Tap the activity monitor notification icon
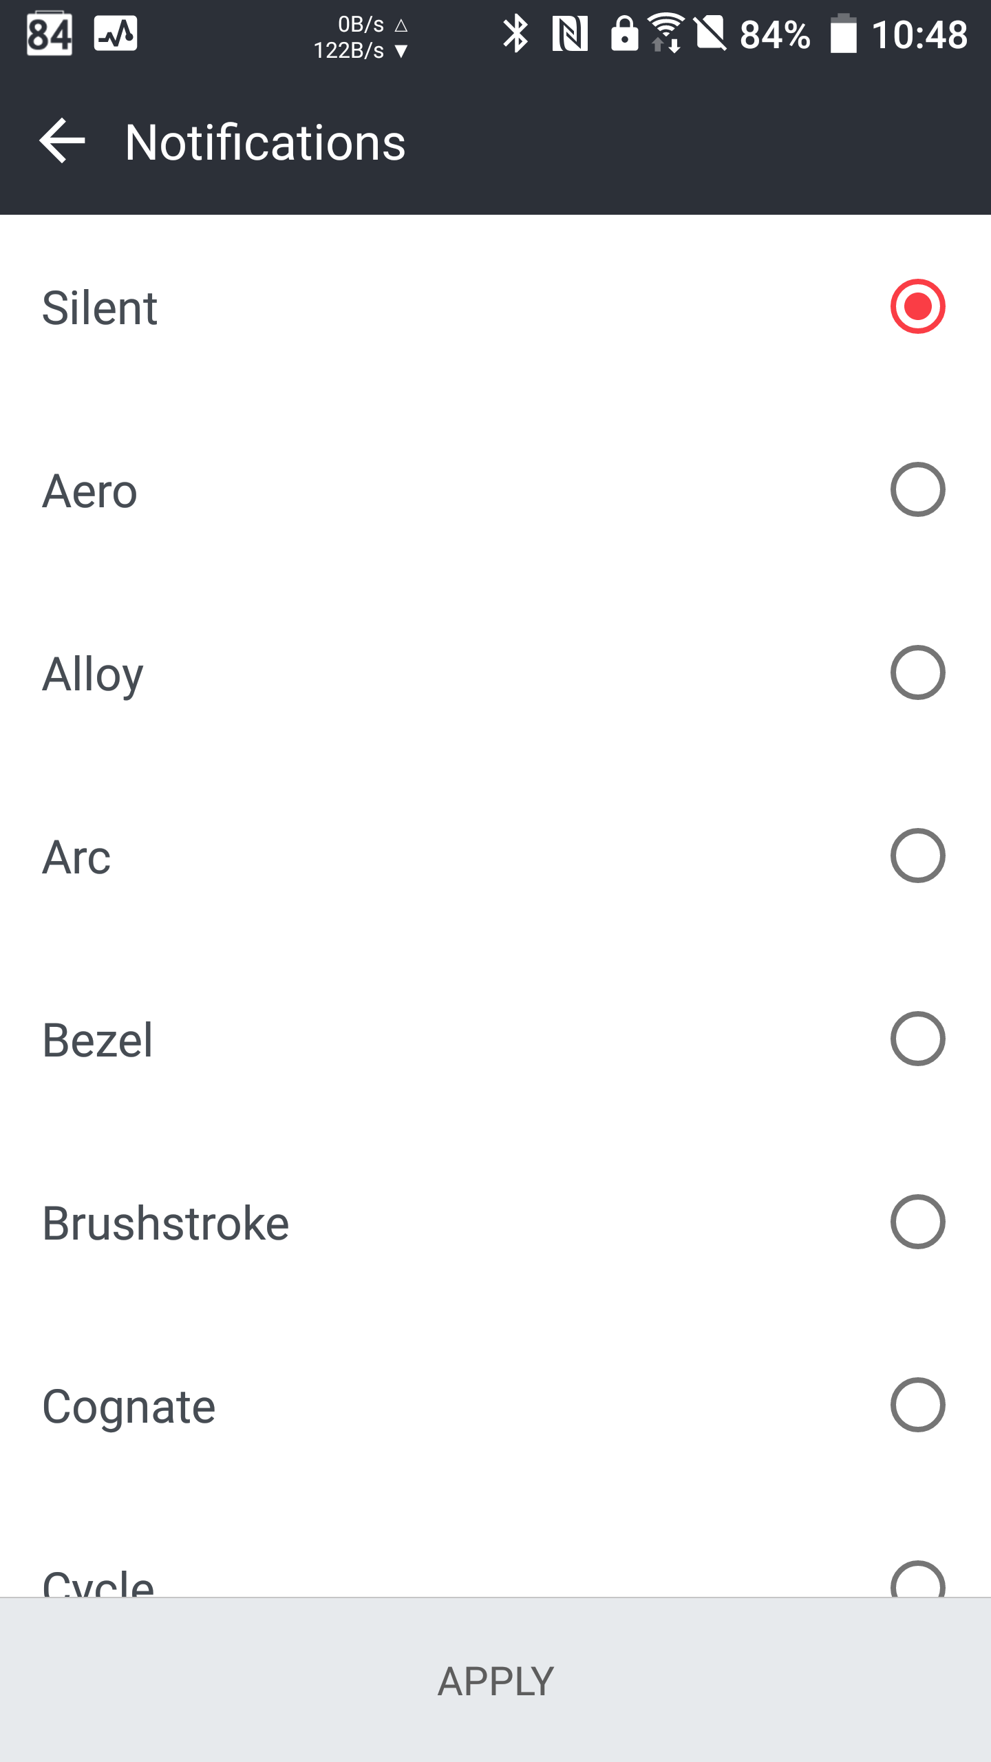 116,34
